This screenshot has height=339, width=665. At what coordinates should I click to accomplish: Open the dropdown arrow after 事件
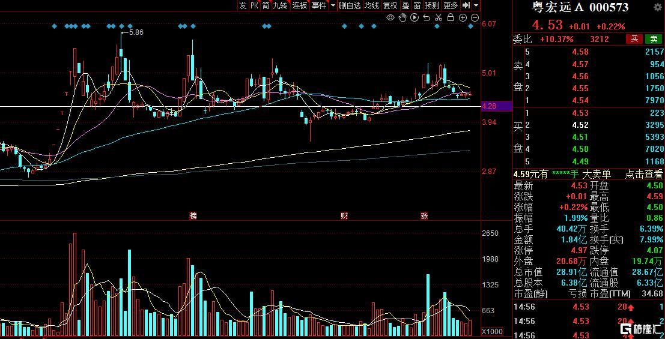pyautogui.click(x=333, y=5)
